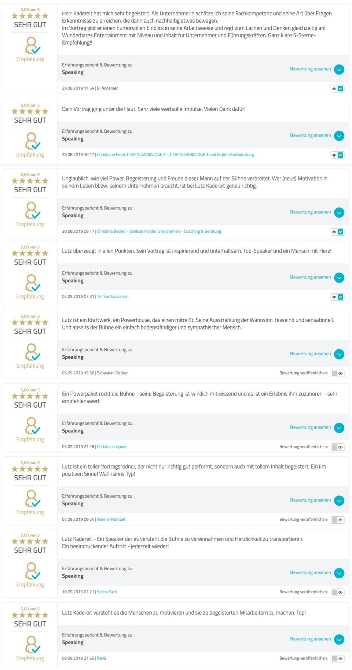Expand the Christiane Fruht review with the chevron
This screenshot has width=352, height=670.
[x=339, y=136]
